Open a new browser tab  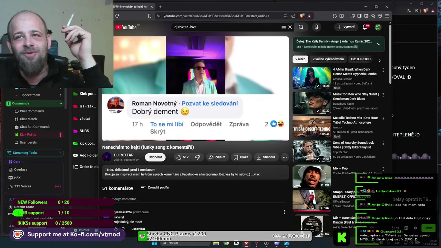[x=160, y=7]
